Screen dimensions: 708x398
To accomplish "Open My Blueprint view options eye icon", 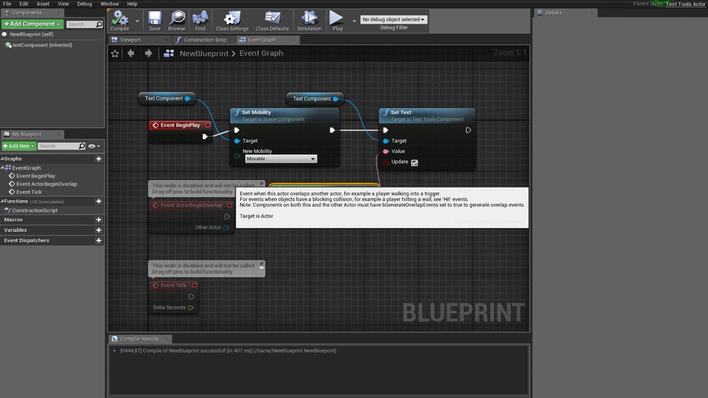I will (x=93, y=146).
